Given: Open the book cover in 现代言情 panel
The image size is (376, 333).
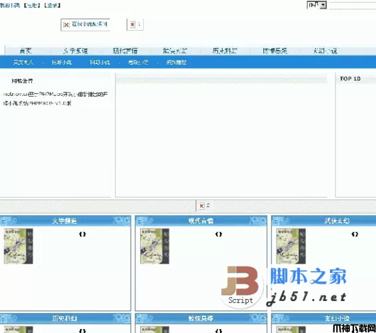Looking at the screenshot, I should (x=155, y=246).
